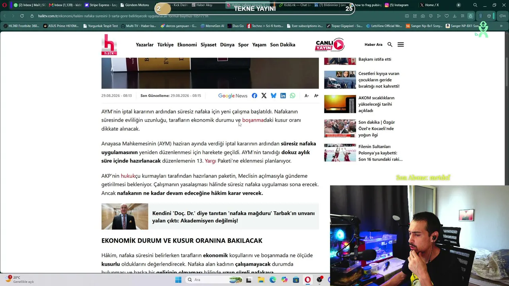The height and width of the screenshot is (286, 509).
Task: Open the Duo Go bookmark
Action: tap(235, 26)
